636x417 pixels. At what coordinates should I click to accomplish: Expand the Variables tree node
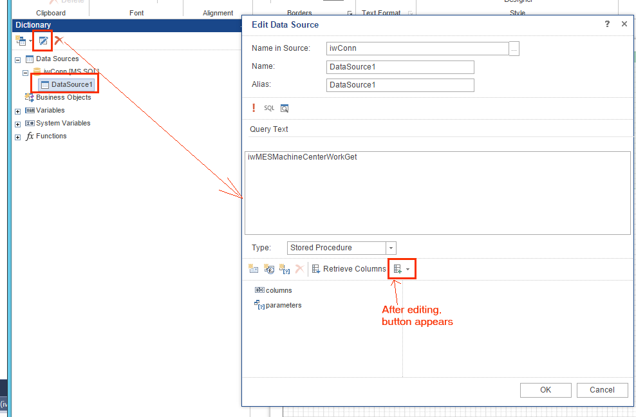click(17, 111)
